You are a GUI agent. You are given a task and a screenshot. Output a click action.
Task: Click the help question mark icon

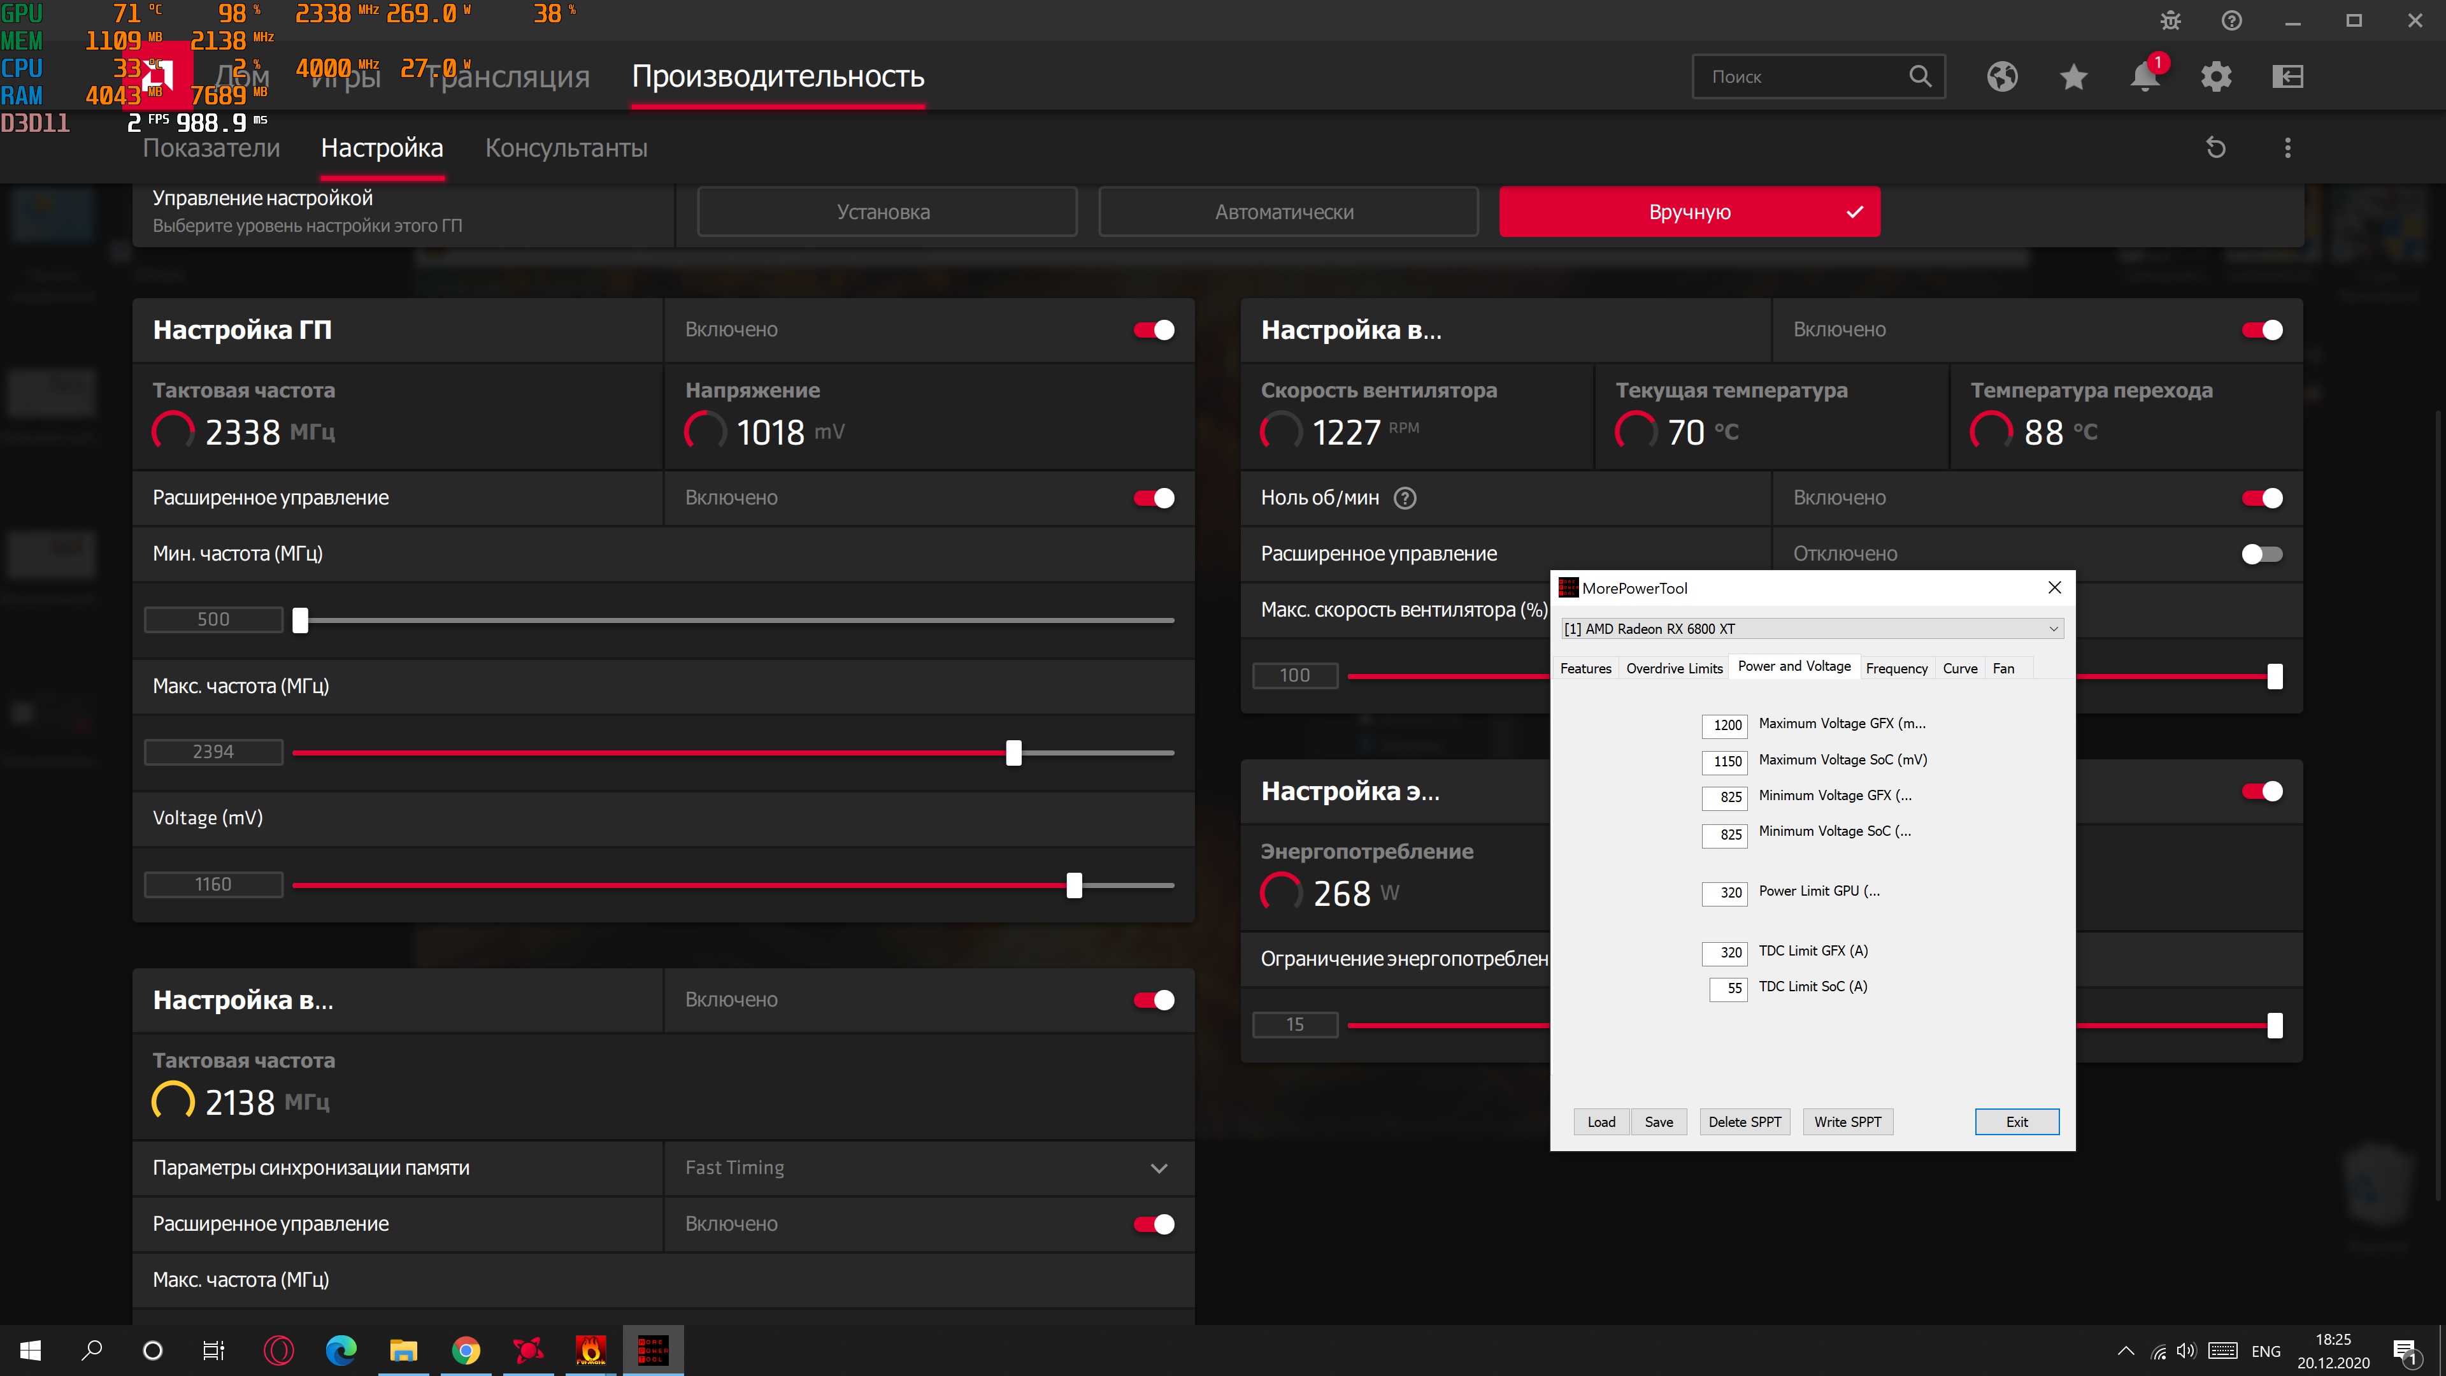[2231, 21]
